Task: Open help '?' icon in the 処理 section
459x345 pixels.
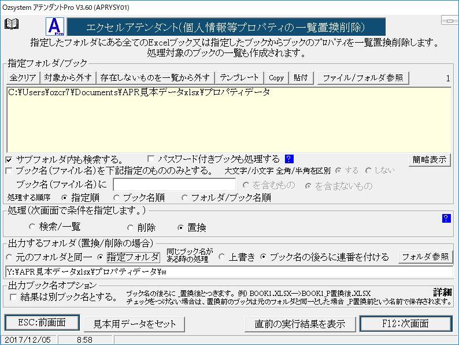Action: click(446, 218)
